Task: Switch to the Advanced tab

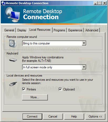Action: click(x=92, y=30)
